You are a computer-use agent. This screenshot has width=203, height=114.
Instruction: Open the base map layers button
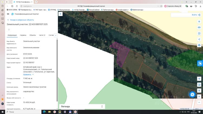(x=199, y=90)
